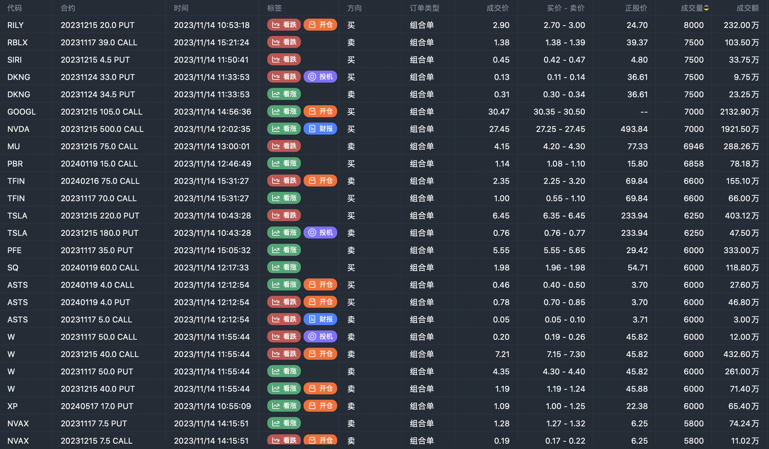Click the 正股价 column header
This screenshot has width=769, height=449.
tap(636, 8)
